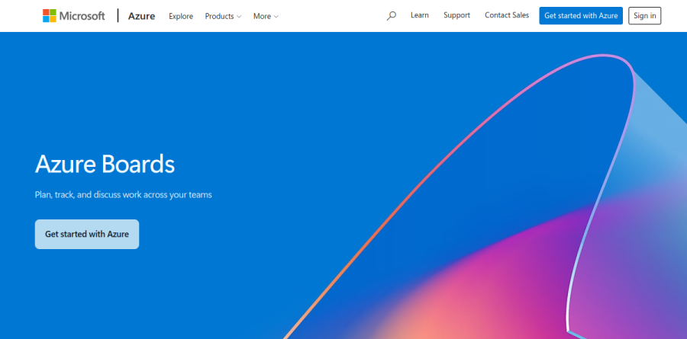Expand the Products dropdown
This screenshot has height=339, width=687.
point(223,16)
